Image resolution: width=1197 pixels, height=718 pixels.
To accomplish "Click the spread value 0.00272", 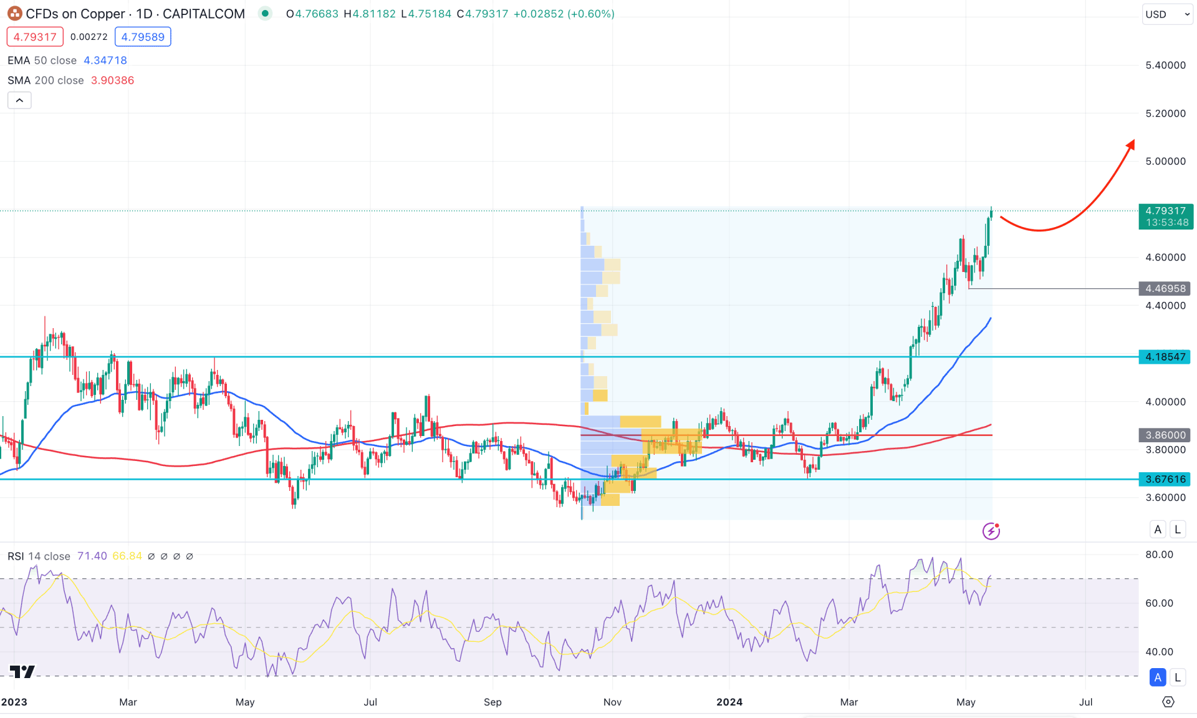I will (x=89, y=37).
